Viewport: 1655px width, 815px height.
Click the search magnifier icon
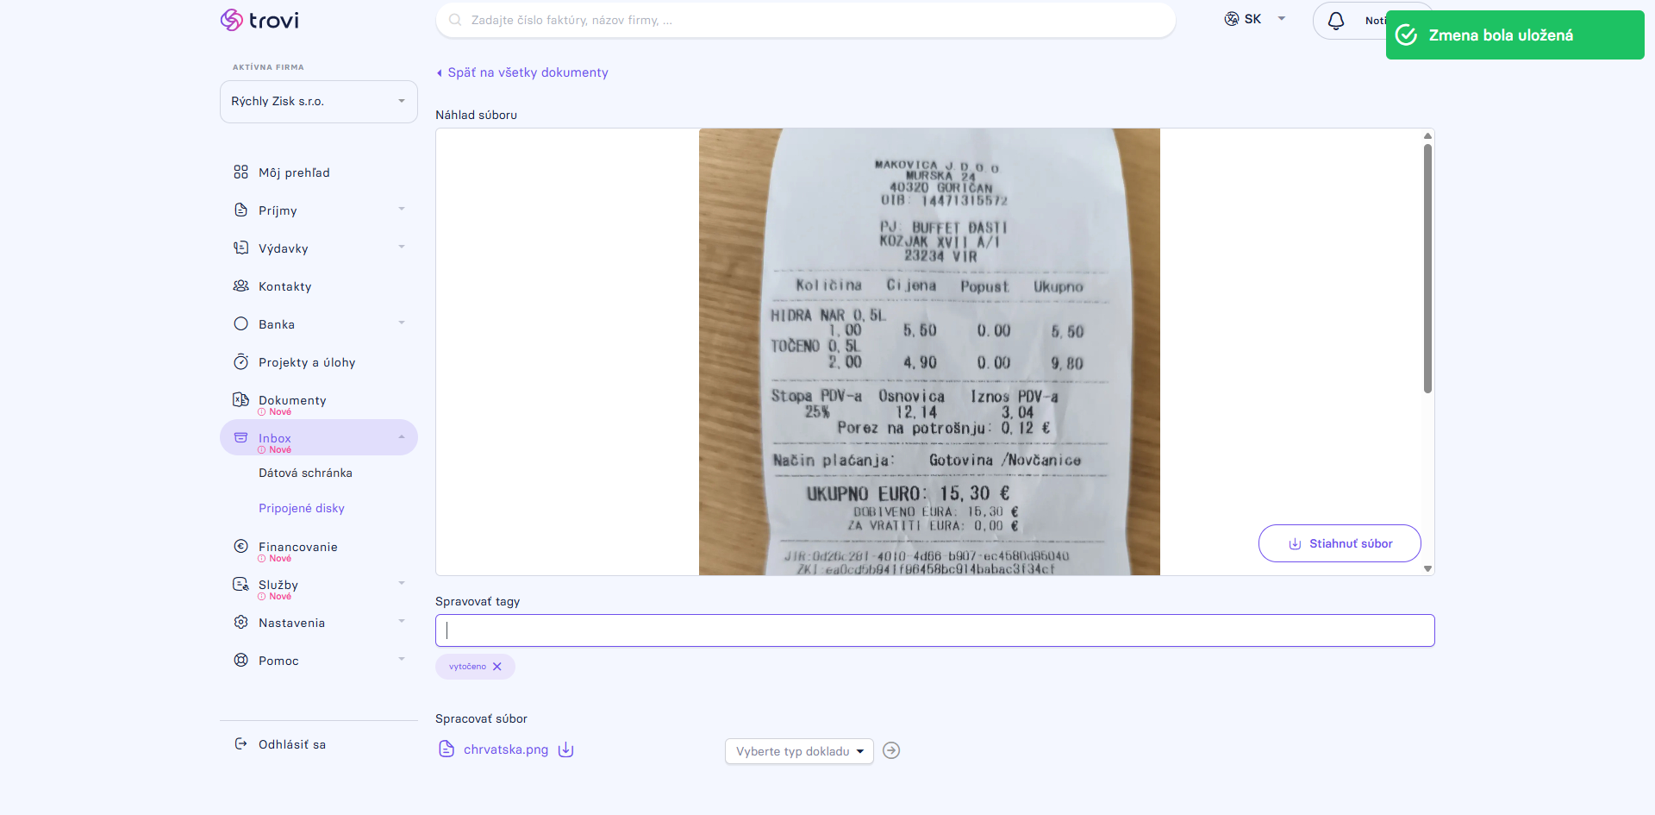tap(455, 20)
